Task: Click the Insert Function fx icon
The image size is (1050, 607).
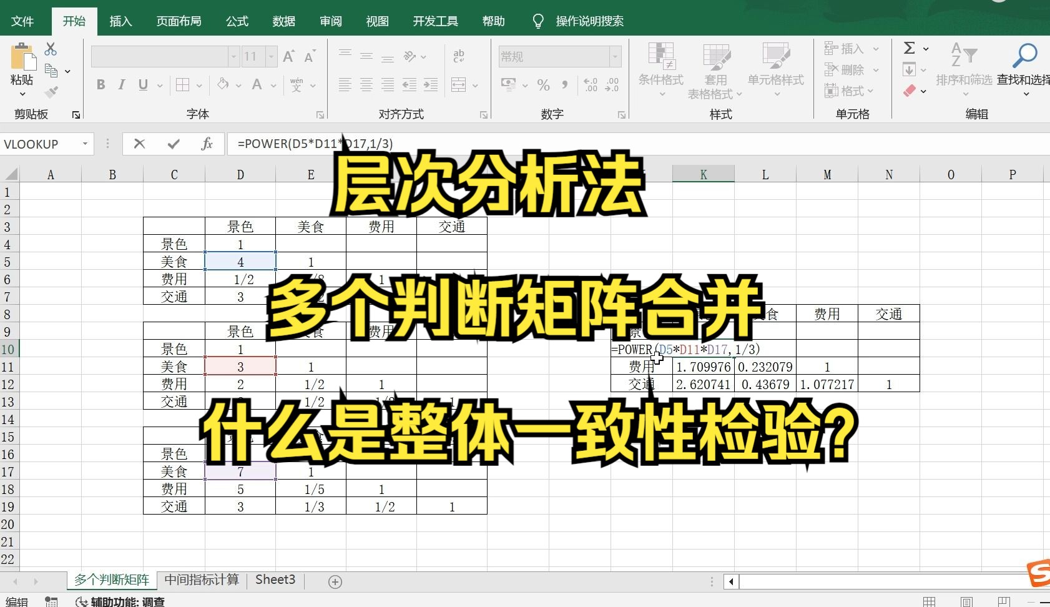Action: pos(207,144)
